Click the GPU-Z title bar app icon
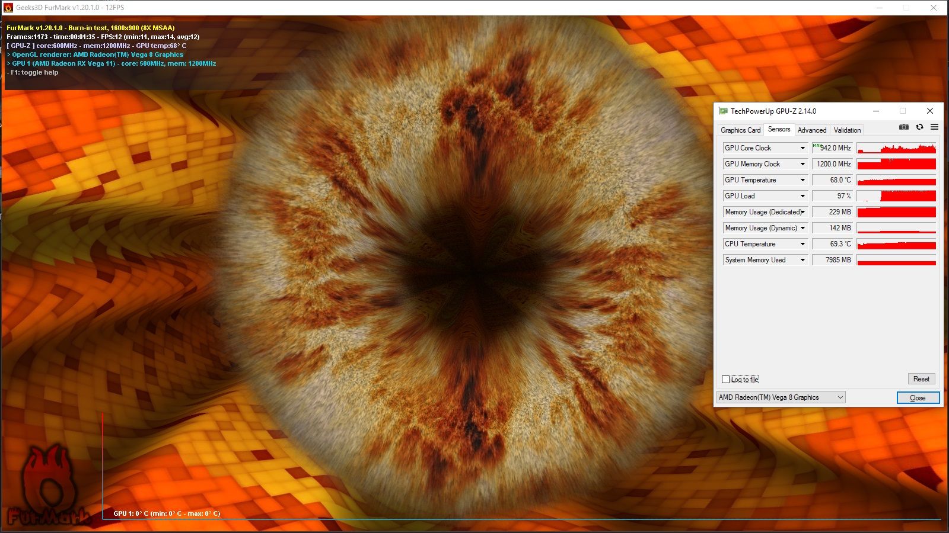 723,111
